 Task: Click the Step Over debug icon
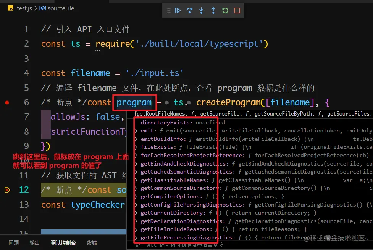pos(190,10)
